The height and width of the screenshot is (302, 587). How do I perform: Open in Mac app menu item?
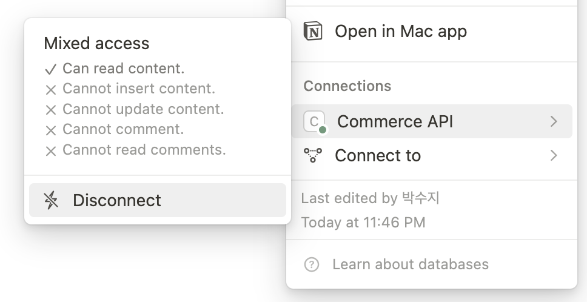(400, 32)
